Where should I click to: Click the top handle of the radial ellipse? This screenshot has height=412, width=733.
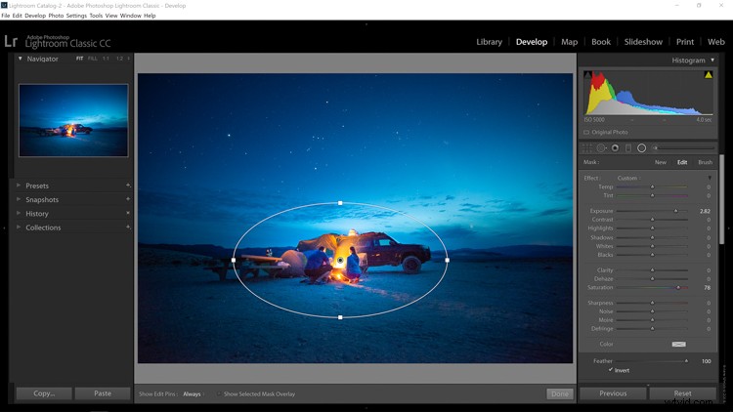340,203
